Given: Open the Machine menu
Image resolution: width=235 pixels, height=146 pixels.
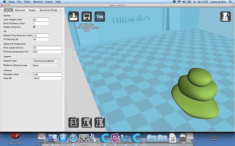Looking at the screenshot, I should [38, 2].
